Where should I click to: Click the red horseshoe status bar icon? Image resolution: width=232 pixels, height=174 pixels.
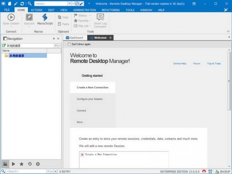pyautogui.click(x=204, y=171)
